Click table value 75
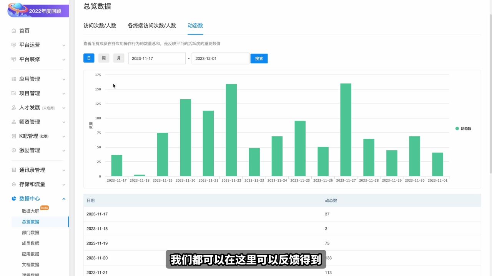The width and height of the screenshot is (492, 276). pyautogui.click(x=327, y=243)
